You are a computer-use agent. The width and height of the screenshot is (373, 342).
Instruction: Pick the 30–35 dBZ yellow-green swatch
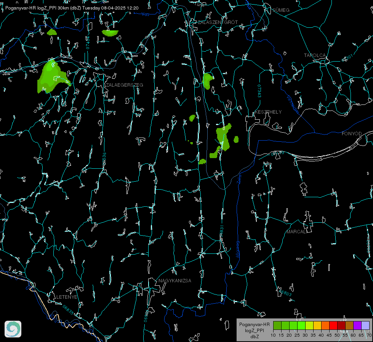tap(309, 325)
